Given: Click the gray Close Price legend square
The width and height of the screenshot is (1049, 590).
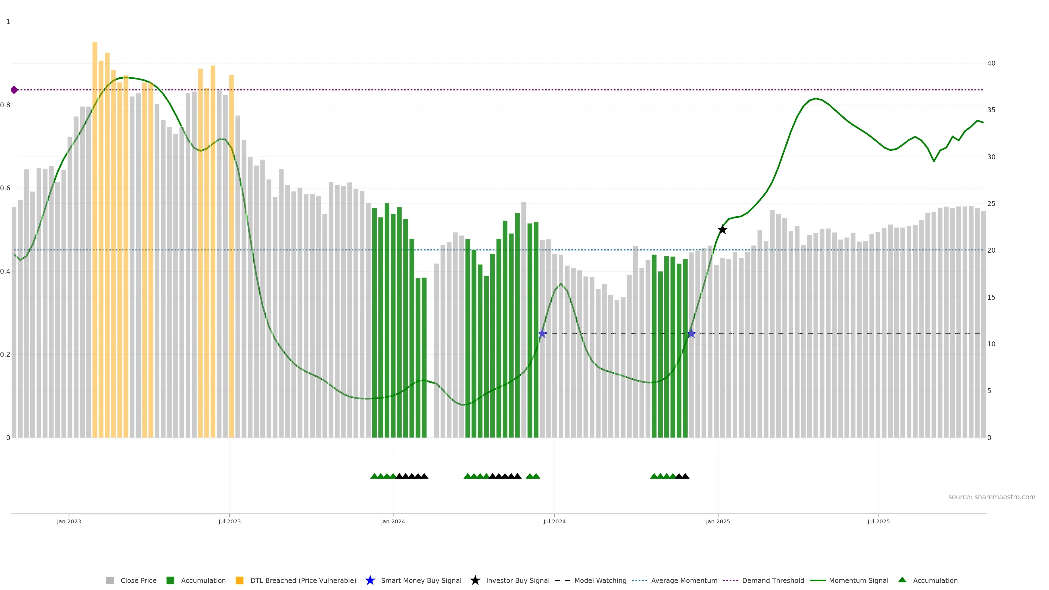Looking at the screenshot, I should coord(110,580).
